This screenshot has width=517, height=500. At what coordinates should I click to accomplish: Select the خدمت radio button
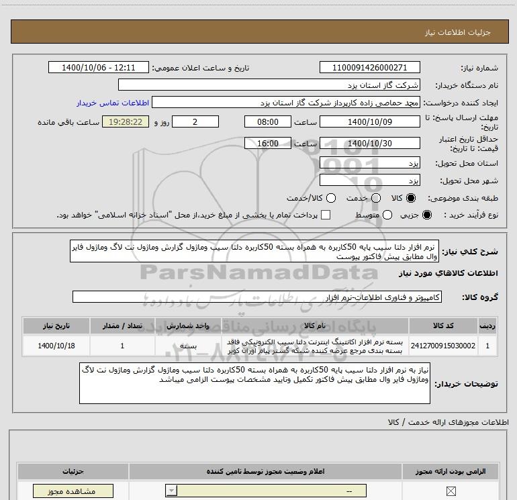point(376,198)
